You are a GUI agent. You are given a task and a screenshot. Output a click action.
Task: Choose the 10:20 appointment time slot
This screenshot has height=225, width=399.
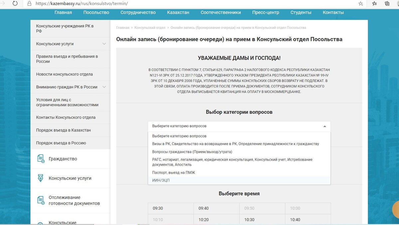216,220
